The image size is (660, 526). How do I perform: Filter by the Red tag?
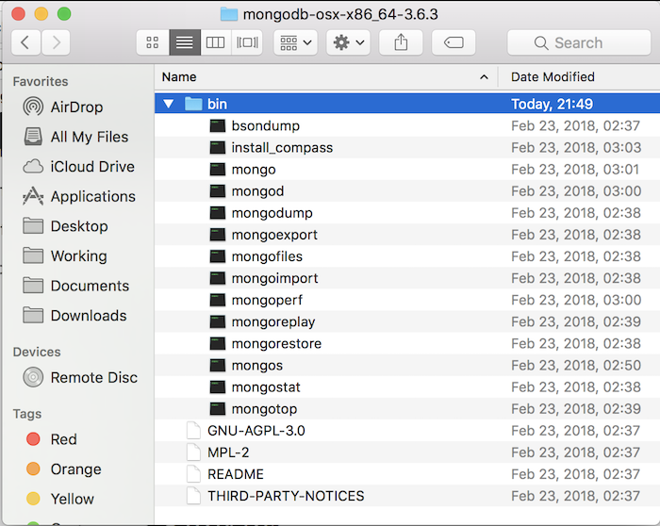tap(52, 439)
